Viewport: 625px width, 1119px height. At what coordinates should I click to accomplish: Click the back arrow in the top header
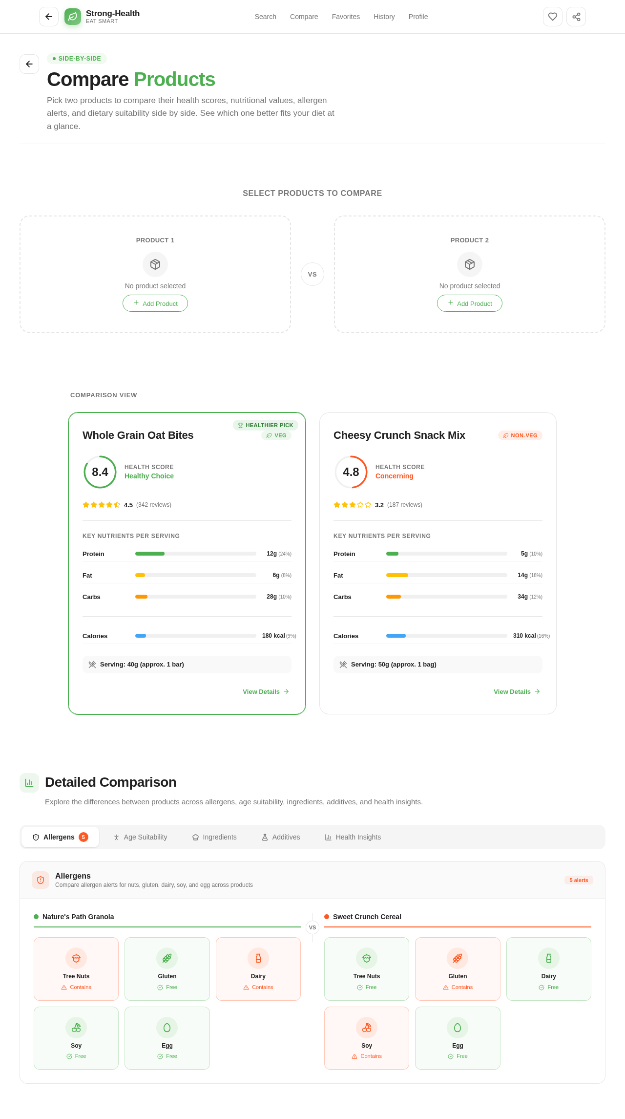[49, 17]
